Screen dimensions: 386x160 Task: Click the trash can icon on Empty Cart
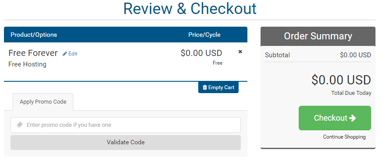tap(205, 87)
